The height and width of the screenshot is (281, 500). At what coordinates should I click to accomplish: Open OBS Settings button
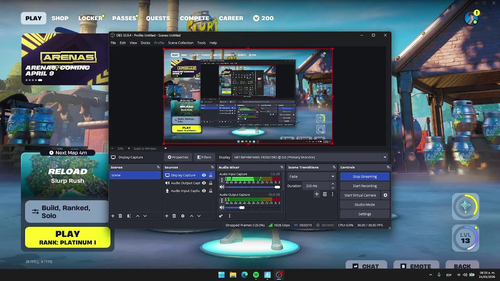pos(364,214)
